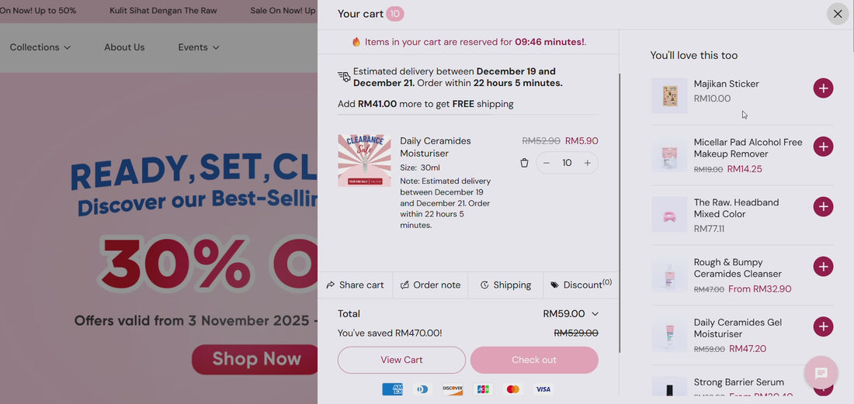The height and width of the screenshot is (404, 854).
Task: Expand the Total price breakdown chevron
Action: tap(595, 314)
